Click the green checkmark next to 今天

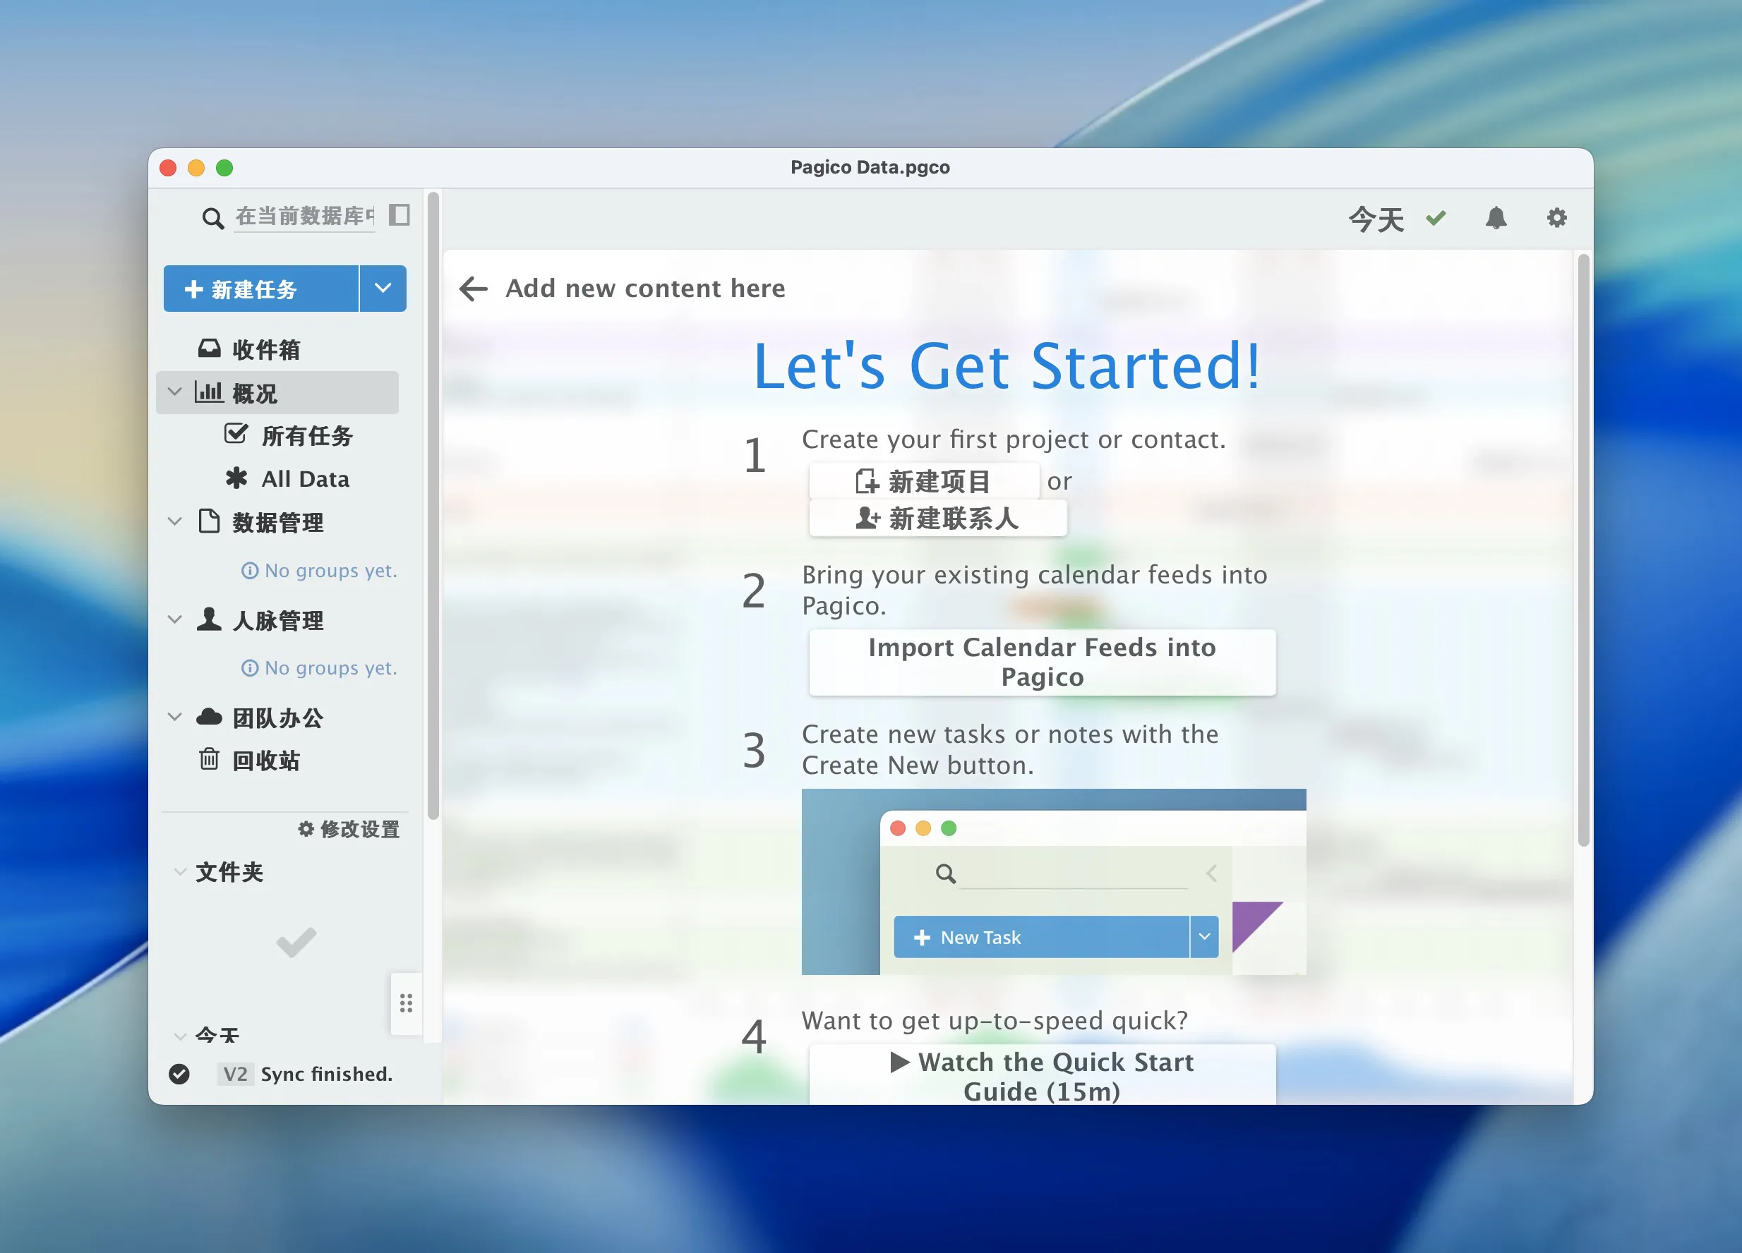click(x=1436, y=218)
